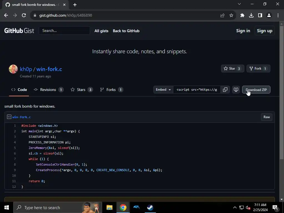Click the forward navigation arrow
Viewport: 284px width, 213px height.
coord(15,16)
